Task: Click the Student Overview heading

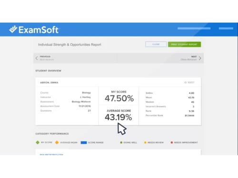Action: pyautogui.click(x=49, y=71)
